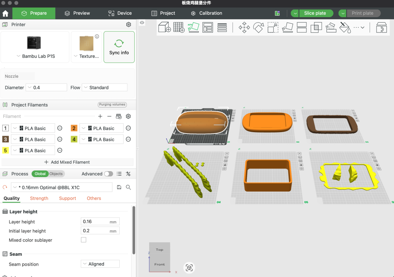This screenshot has width=394, height=277.
Task: Click the process settings list icon
Action: [x=119, y=174]
